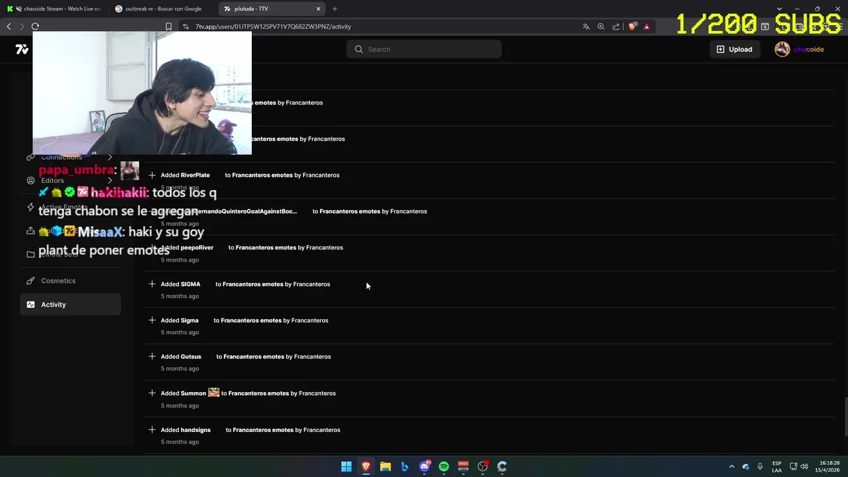The image size is (848, 477).
Task: Click the zoom magnifier icon in the address bar
Action: click(601, 26)
